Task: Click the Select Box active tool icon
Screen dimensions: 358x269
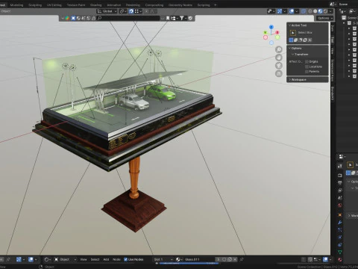Action: pyautogui.click(x=293, y=33)
